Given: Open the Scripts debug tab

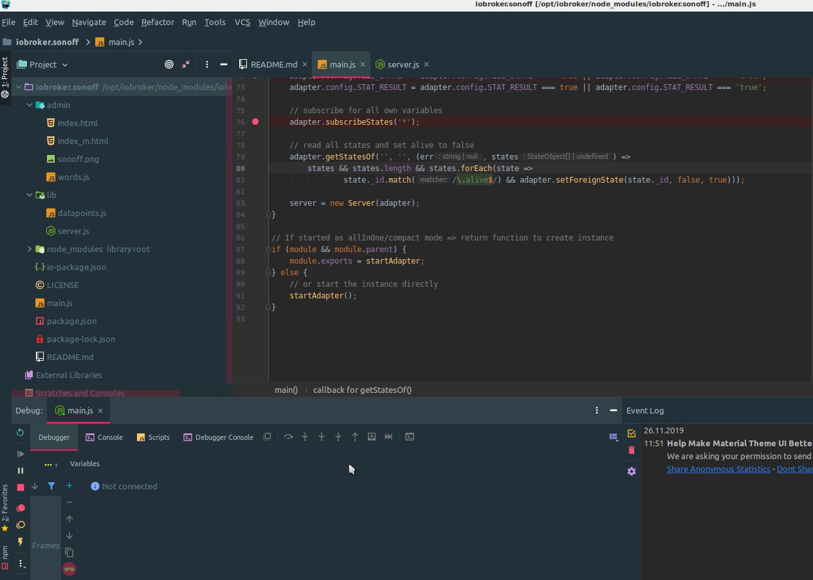Looking at the screenshot, I should [x=153, y=437].
